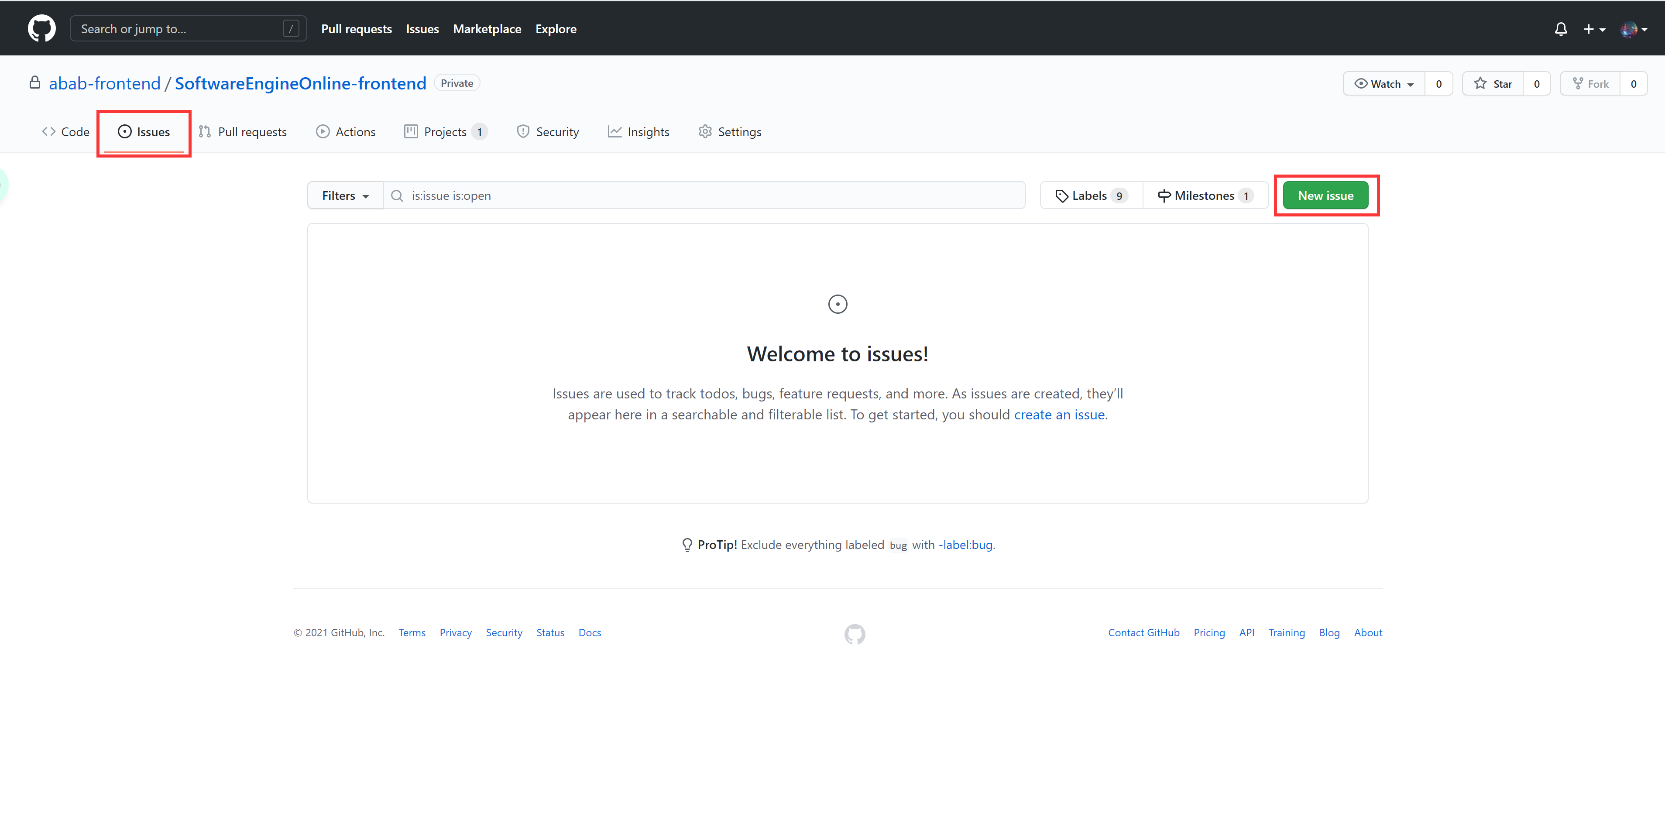This screenshot has width=1665, height=813.
Task: Open the Projects tab
Action: tap(445, 132)
